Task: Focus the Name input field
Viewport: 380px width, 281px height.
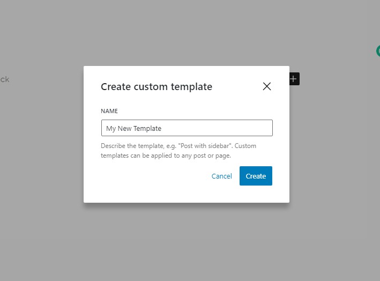Action: tap(187, 128)
